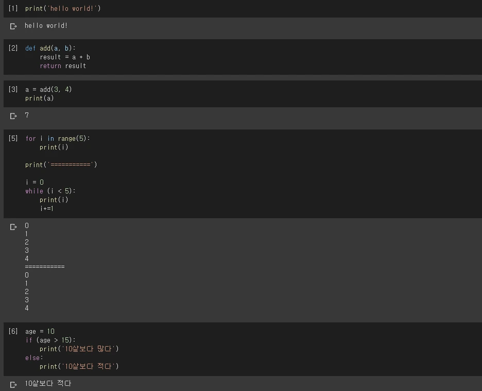Click the output icon beside result 7
Screen dimensions: 482x391
(x=13, y=116)
